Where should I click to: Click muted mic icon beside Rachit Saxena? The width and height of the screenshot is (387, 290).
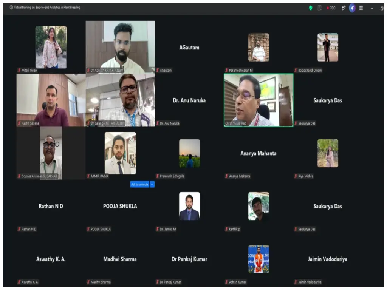coord(19,123)
